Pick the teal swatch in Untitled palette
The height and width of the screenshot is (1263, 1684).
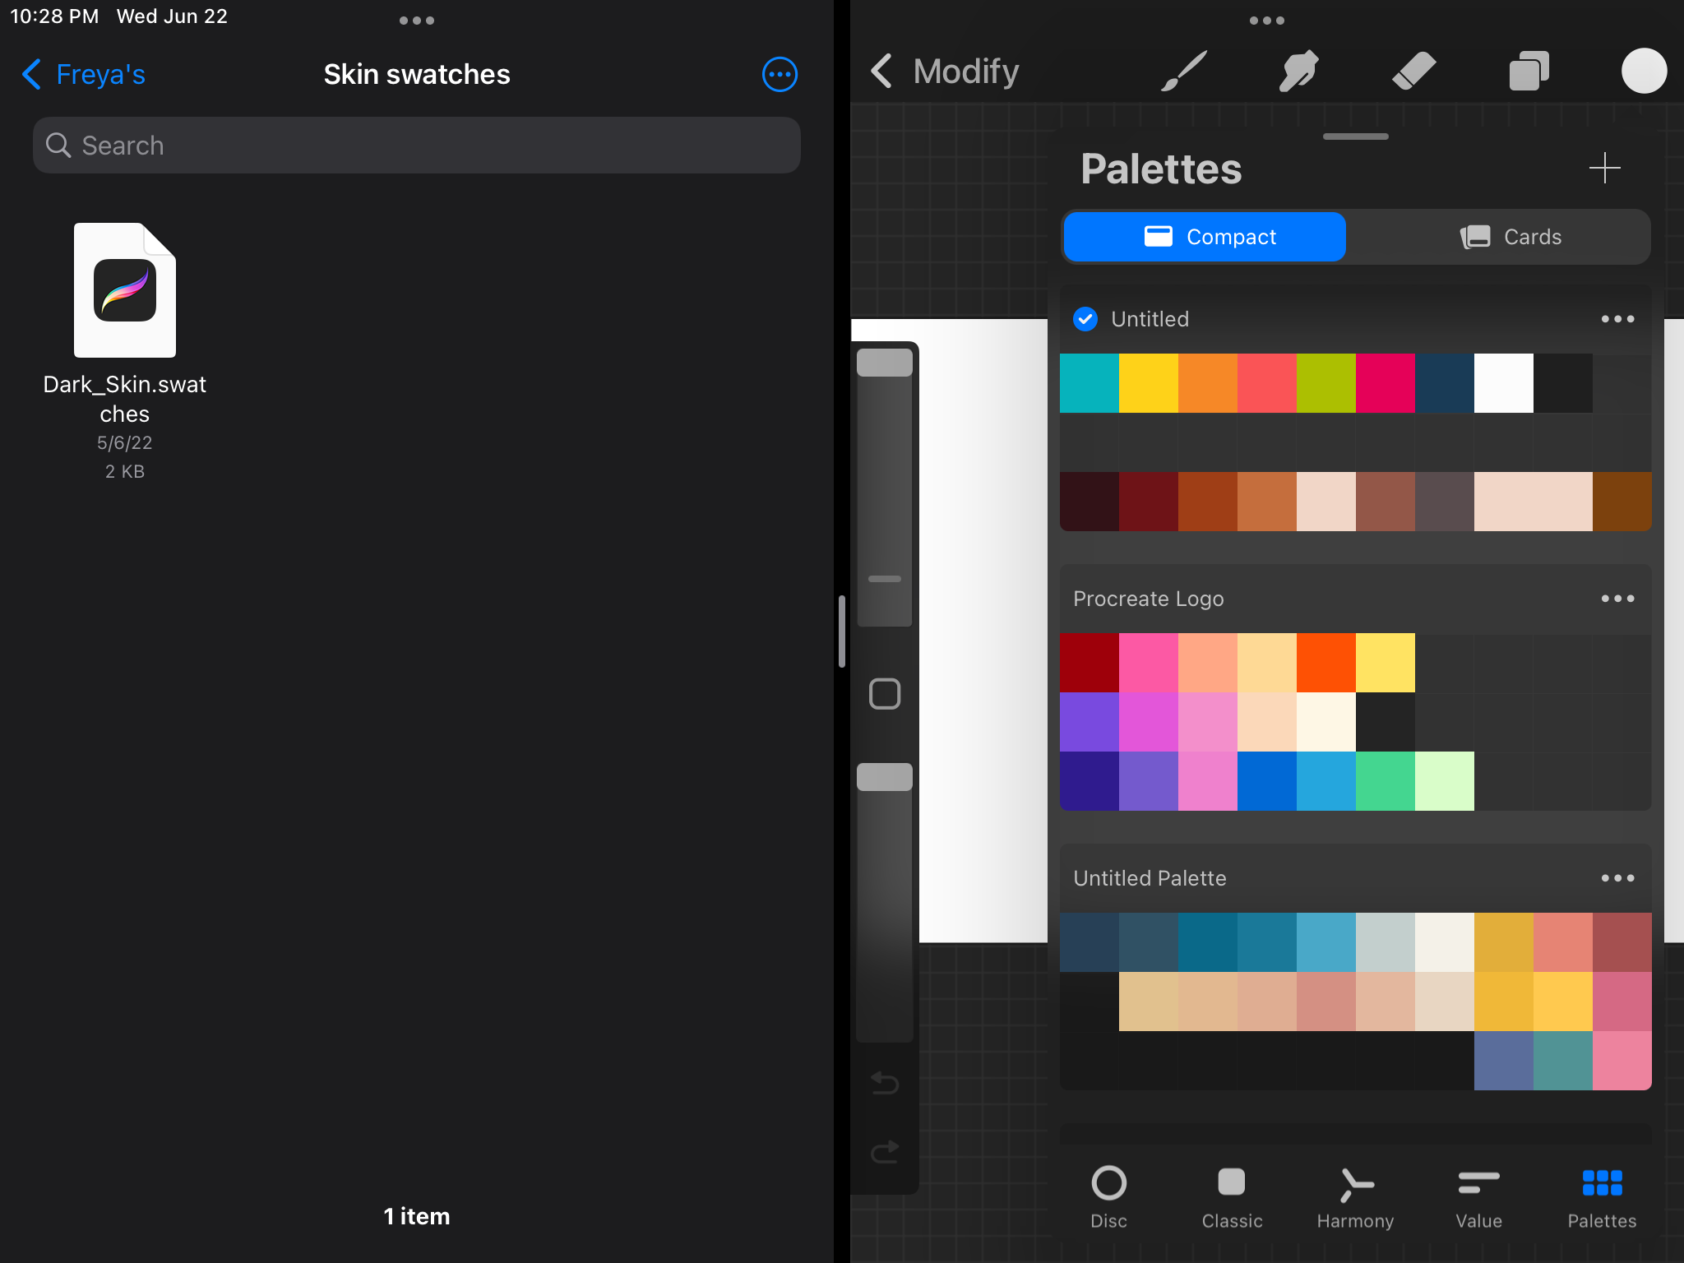point(1089,383)
